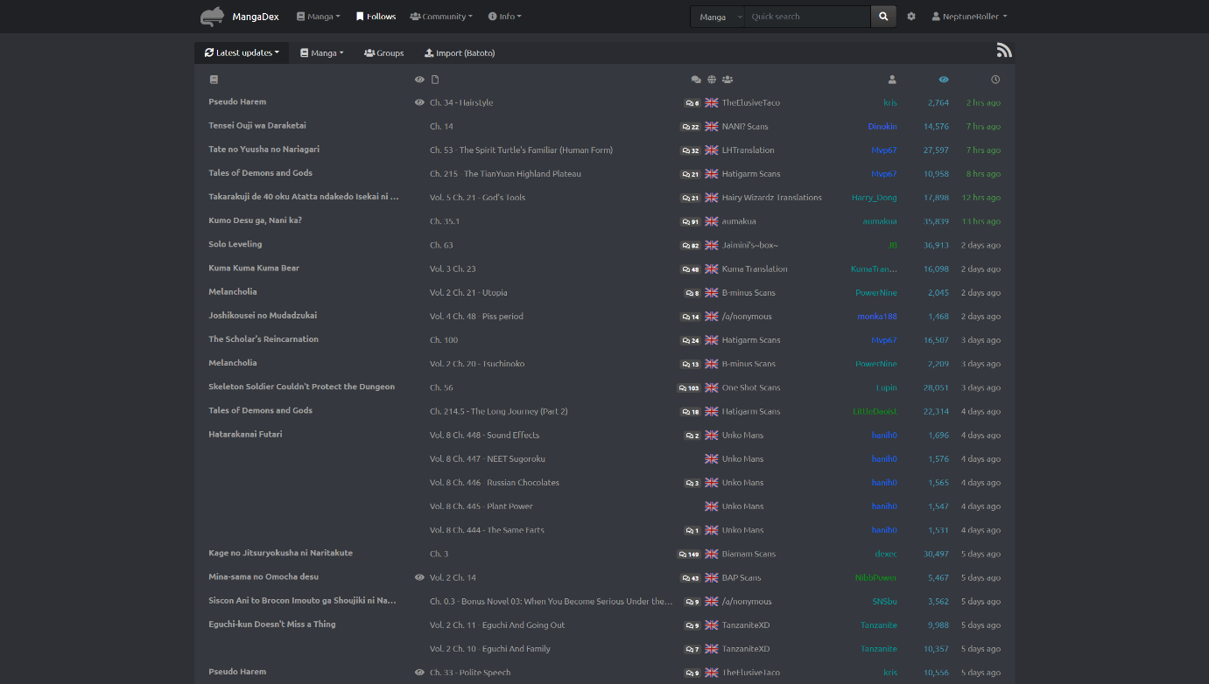Click the UK flag on the Kumo Desu ga row
This screenshot has height=684, width=1209.
(x=712, y=222)
